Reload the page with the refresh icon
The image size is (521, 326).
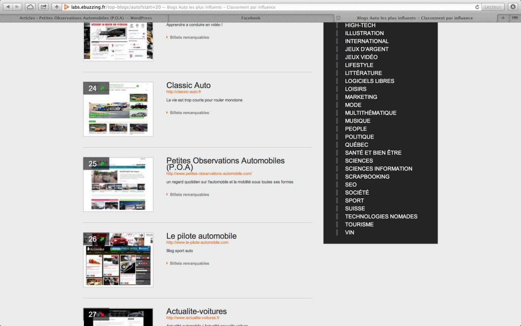click(477, 7)
